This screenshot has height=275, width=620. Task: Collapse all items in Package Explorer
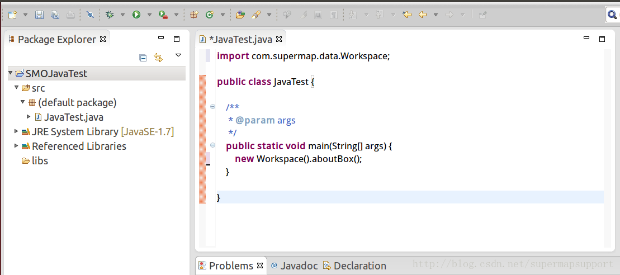point(143,57)
